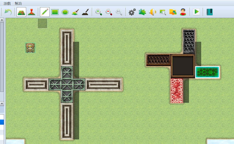This screenshot has height=144, width=234.
Task: Click the highlighted cursor tile on grass
Action: click(42, 23)
